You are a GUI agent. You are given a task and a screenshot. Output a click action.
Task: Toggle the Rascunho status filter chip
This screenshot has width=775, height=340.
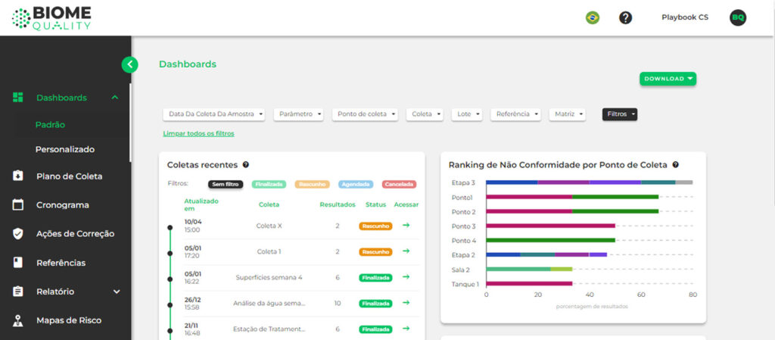(x=313, y=184)
